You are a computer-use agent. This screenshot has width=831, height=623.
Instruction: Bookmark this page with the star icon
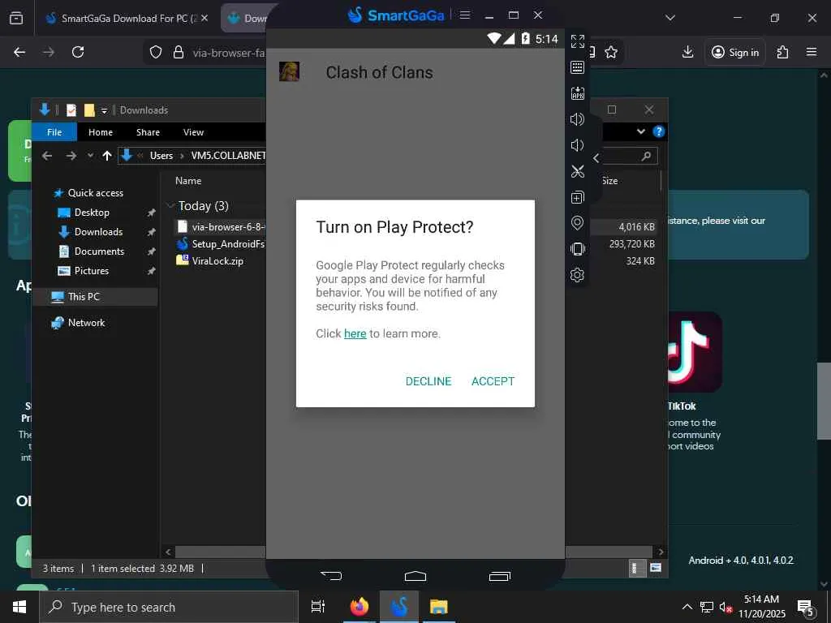coord(611,52)
